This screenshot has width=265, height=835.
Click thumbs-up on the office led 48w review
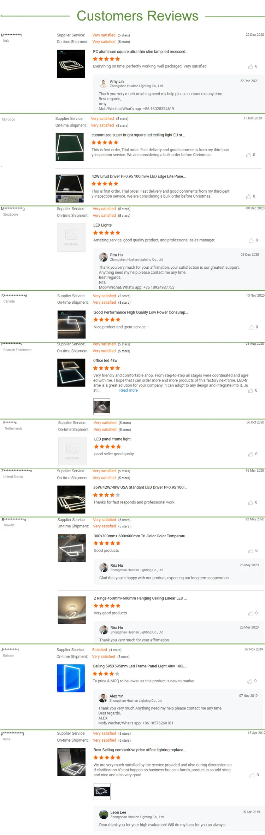pyautogui.click(x=251, y=391)
